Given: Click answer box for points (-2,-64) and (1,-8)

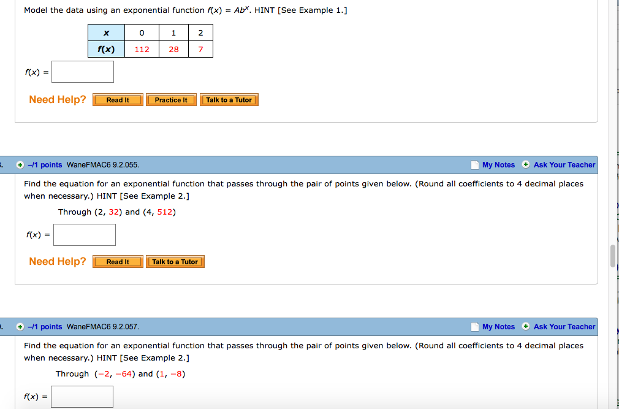Looking at the screenshot, I should tap(82, 397).
